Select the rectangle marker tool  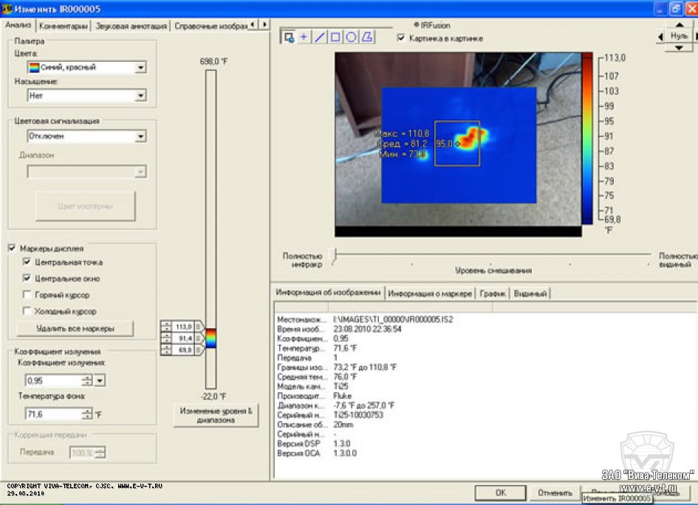[335, 38]
